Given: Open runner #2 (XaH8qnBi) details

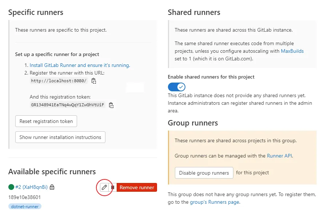Looking at the screenshot, I should coord(31,187).
